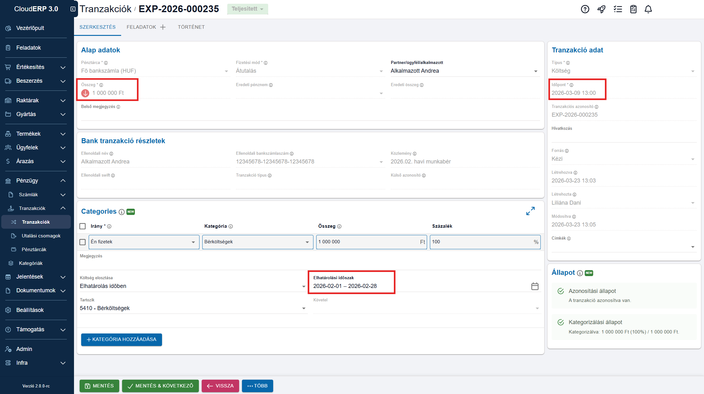Open the checklist tasks icon in header
This screenshot has width=704, height=394.
(618, 9)
